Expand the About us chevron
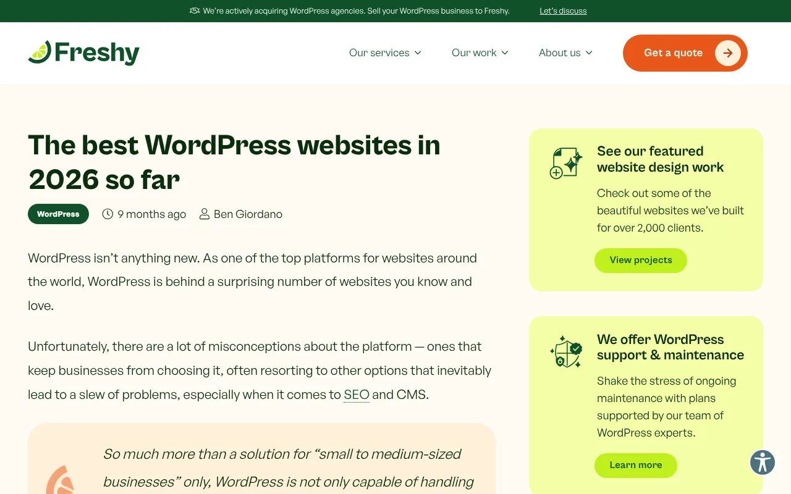Screen dimensions: 791x494 tap(589, 53)
